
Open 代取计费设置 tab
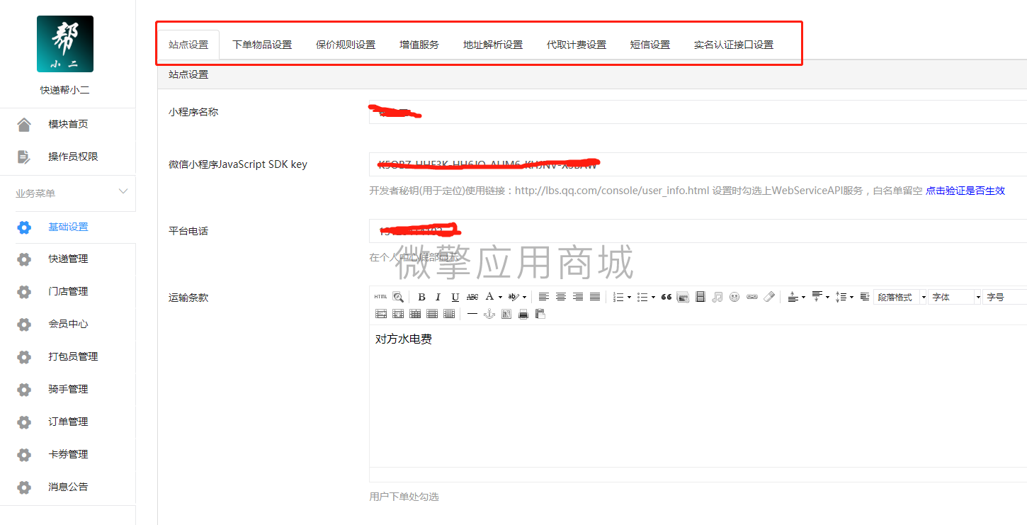pyautogui.click(x=577, y=45)
